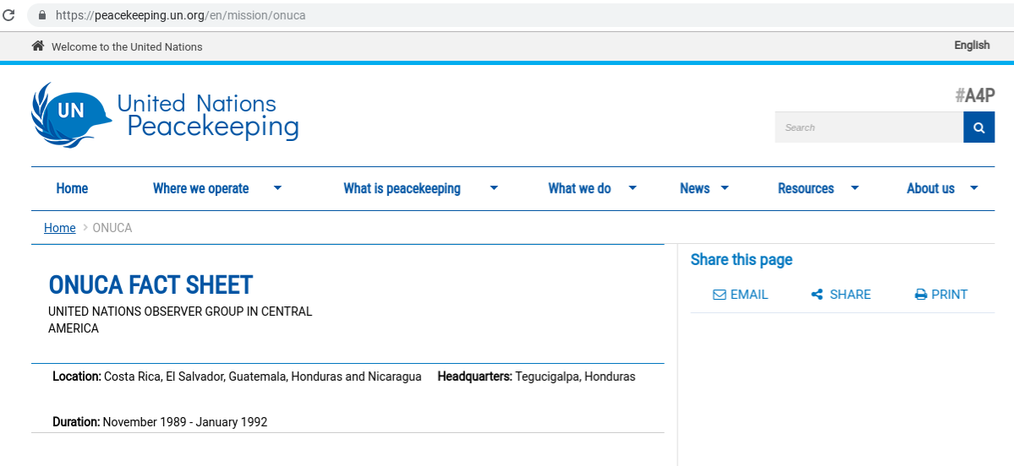Click the United Nations Peacekeeping title text
1014x466 pixels.
coord(207,115)
